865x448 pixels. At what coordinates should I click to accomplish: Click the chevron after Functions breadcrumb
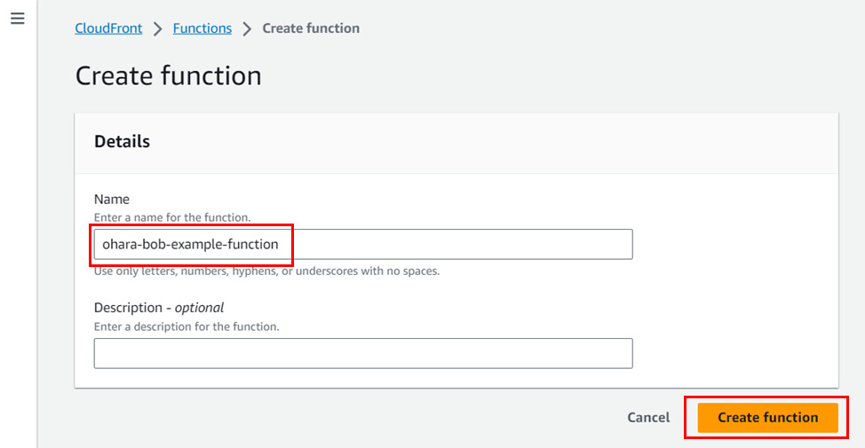(x=247, y=28)
